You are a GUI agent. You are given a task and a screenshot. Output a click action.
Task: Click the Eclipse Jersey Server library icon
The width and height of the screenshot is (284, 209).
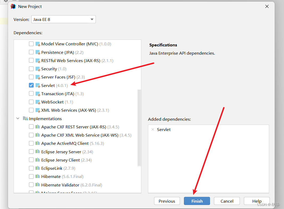point(38,152)
